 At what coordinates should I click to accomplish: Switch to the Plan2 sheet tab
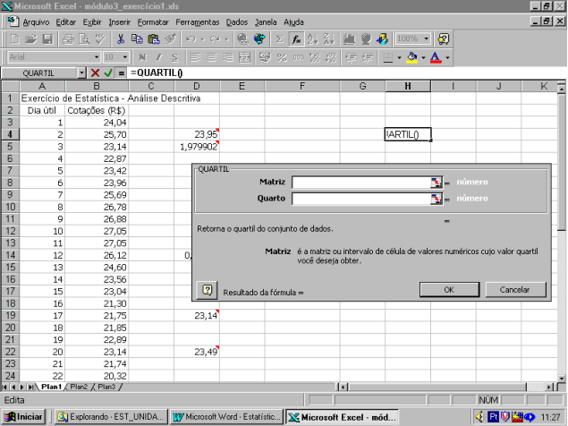[x=80, y=387]
